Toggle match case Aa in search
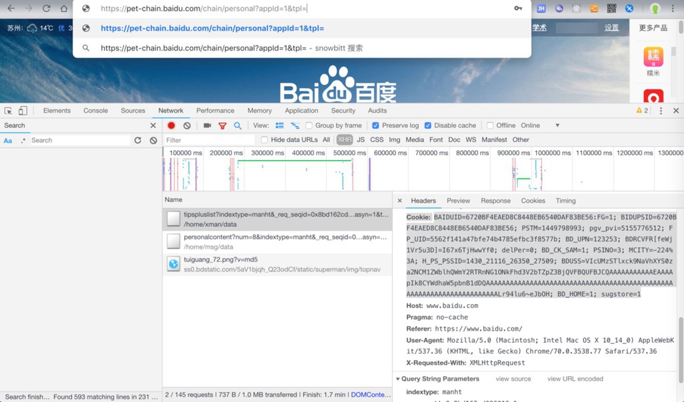The width and height of the screenshot is (684, 402). (8, 140)
